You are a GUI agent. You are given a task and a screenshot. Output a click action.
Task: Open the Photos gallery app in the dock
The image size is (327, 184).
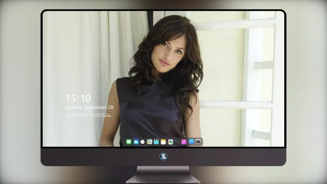[x=170, y=142]
